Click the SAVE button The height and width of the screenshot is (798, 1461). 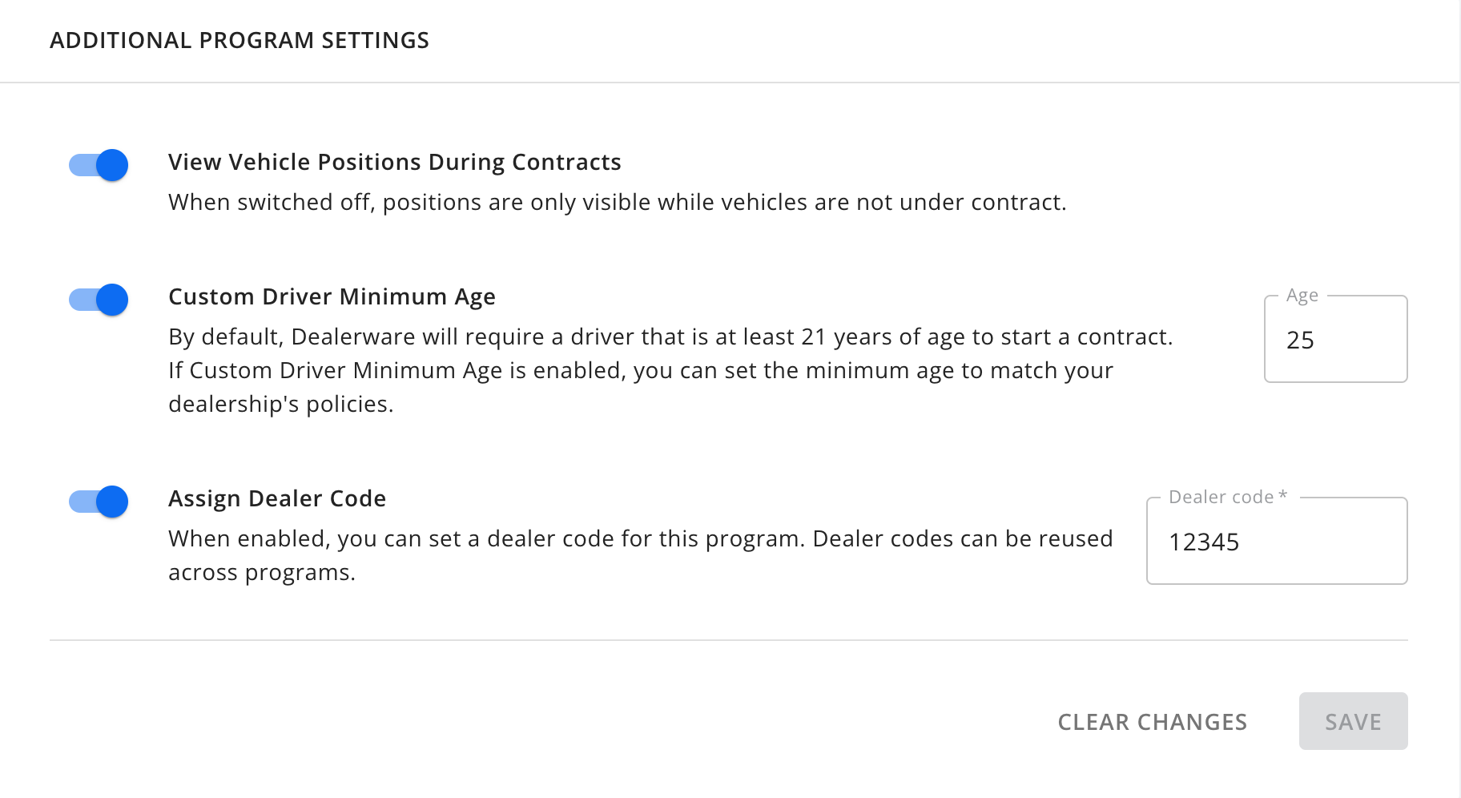coord(1352,721)
